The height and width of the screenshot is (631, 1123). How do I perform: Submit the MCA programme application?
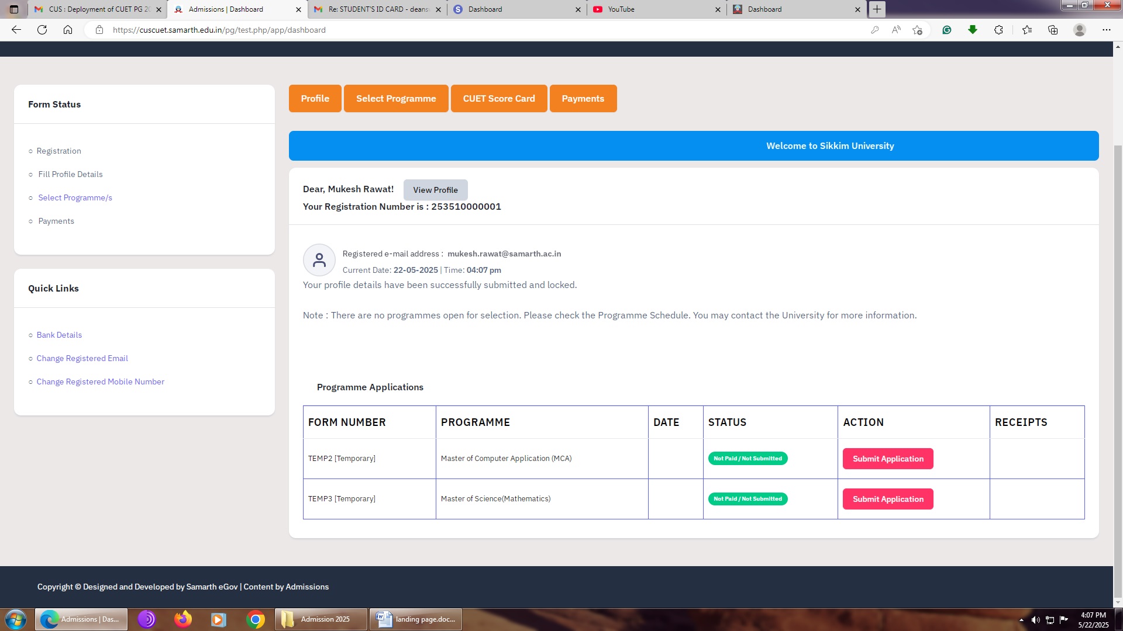click(x=887, y=459)
